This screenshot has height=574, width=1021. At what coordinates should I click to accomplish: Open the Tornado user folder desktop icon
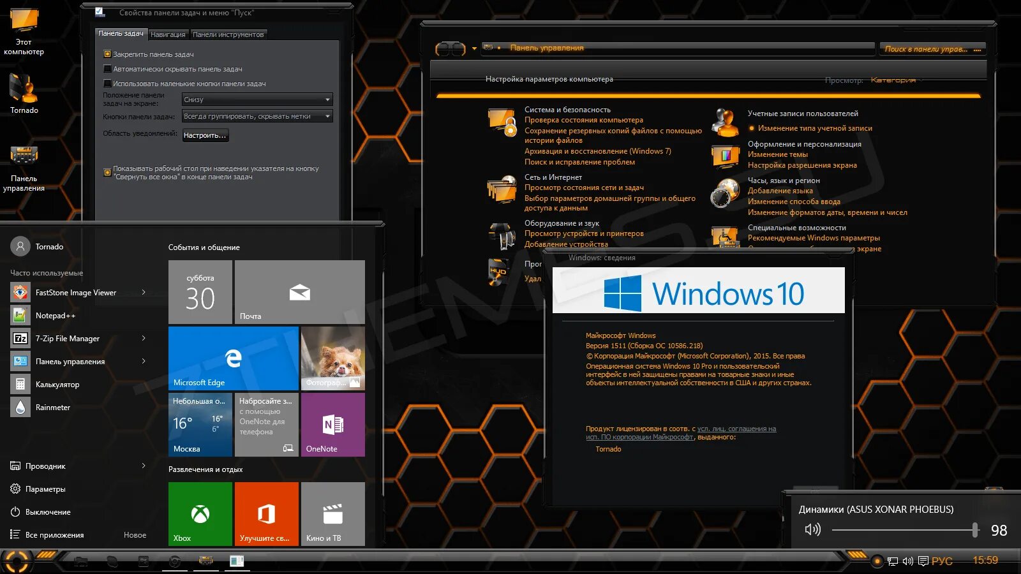(x=24, y=93)
